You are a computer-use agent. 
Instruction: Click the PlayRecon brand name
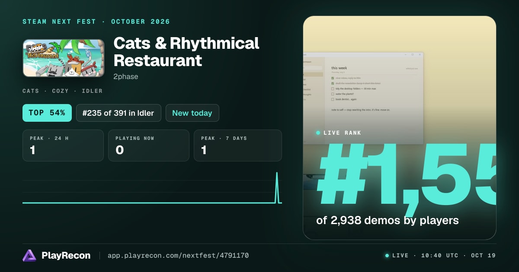(x=66, y=256)
